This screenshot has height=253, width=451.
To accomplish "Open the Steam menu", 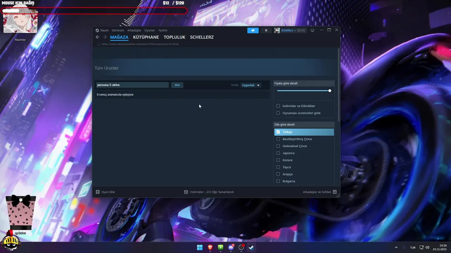I will click(x=104, y=30).
